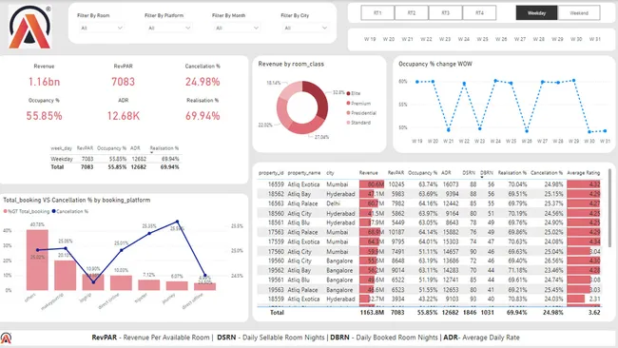The height and width of the screenshot is (348, 618).
Task: Click the Cancellation % legend marker
Action: [54, 211]
